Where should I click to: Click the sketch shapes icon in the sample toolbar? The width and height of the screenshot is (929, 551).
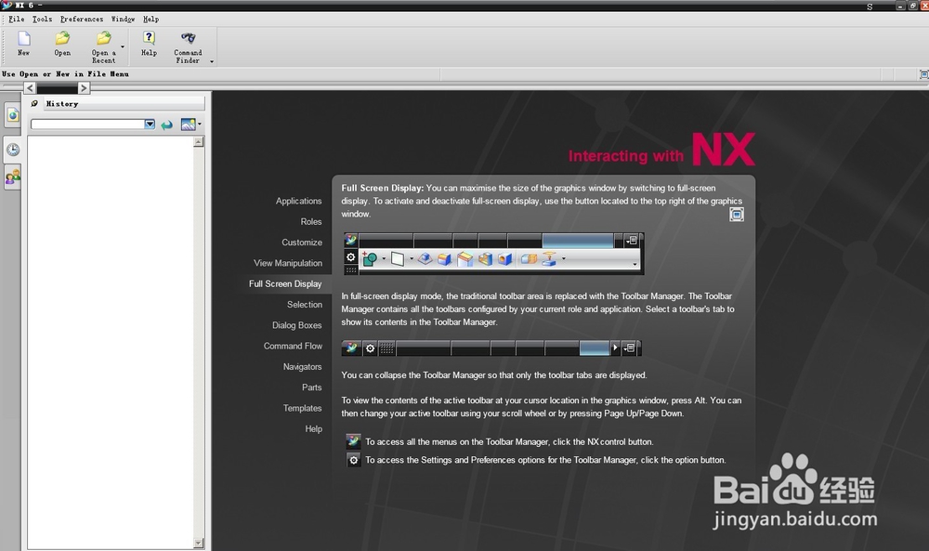(370, 259)
